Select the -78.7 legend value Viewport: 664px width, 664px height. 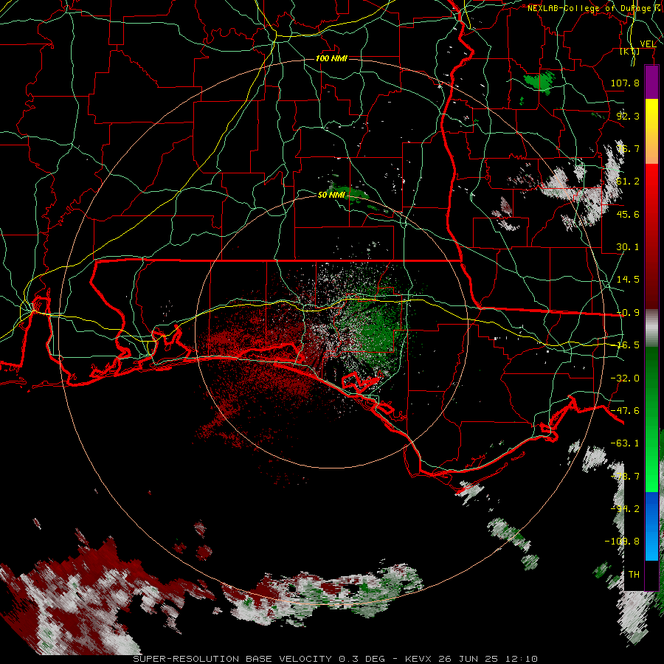tap(625, 477)
